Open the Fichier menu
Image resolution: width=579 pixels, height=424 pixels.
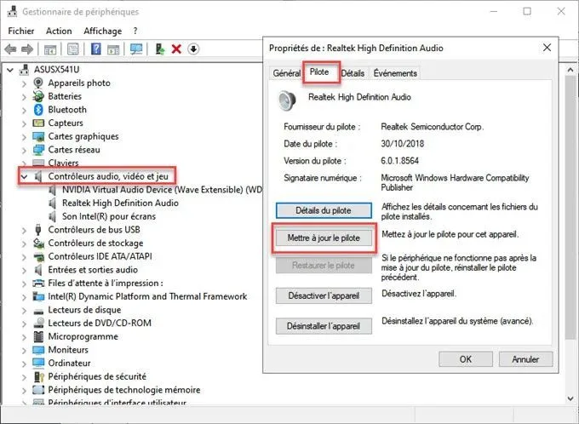pyautogui.click(x=21, y=31)
